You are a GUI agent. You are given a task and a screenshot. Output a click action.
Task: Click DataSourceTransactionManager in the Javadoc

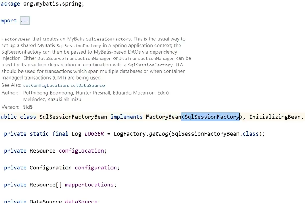click(x=74, y=58)
